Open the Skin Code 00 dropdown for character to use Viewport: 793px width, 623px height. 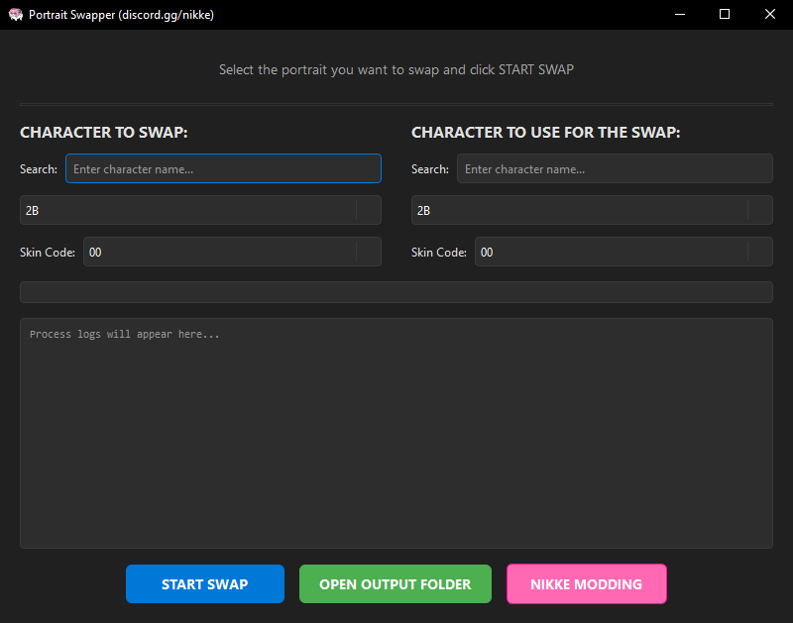(610, 252)
